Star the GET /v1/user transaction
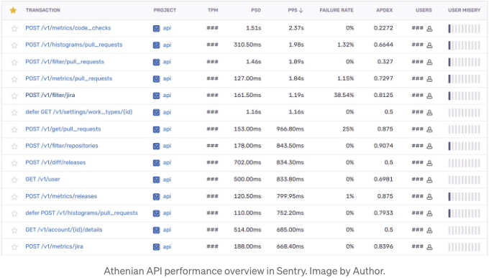 pos(14,180)
